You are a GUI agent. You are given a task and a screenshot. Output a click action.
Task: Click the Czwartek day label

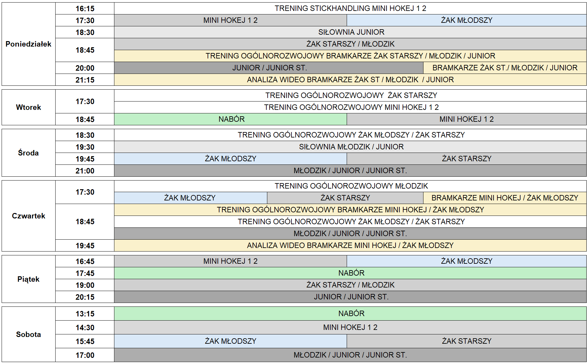(28, 216)
